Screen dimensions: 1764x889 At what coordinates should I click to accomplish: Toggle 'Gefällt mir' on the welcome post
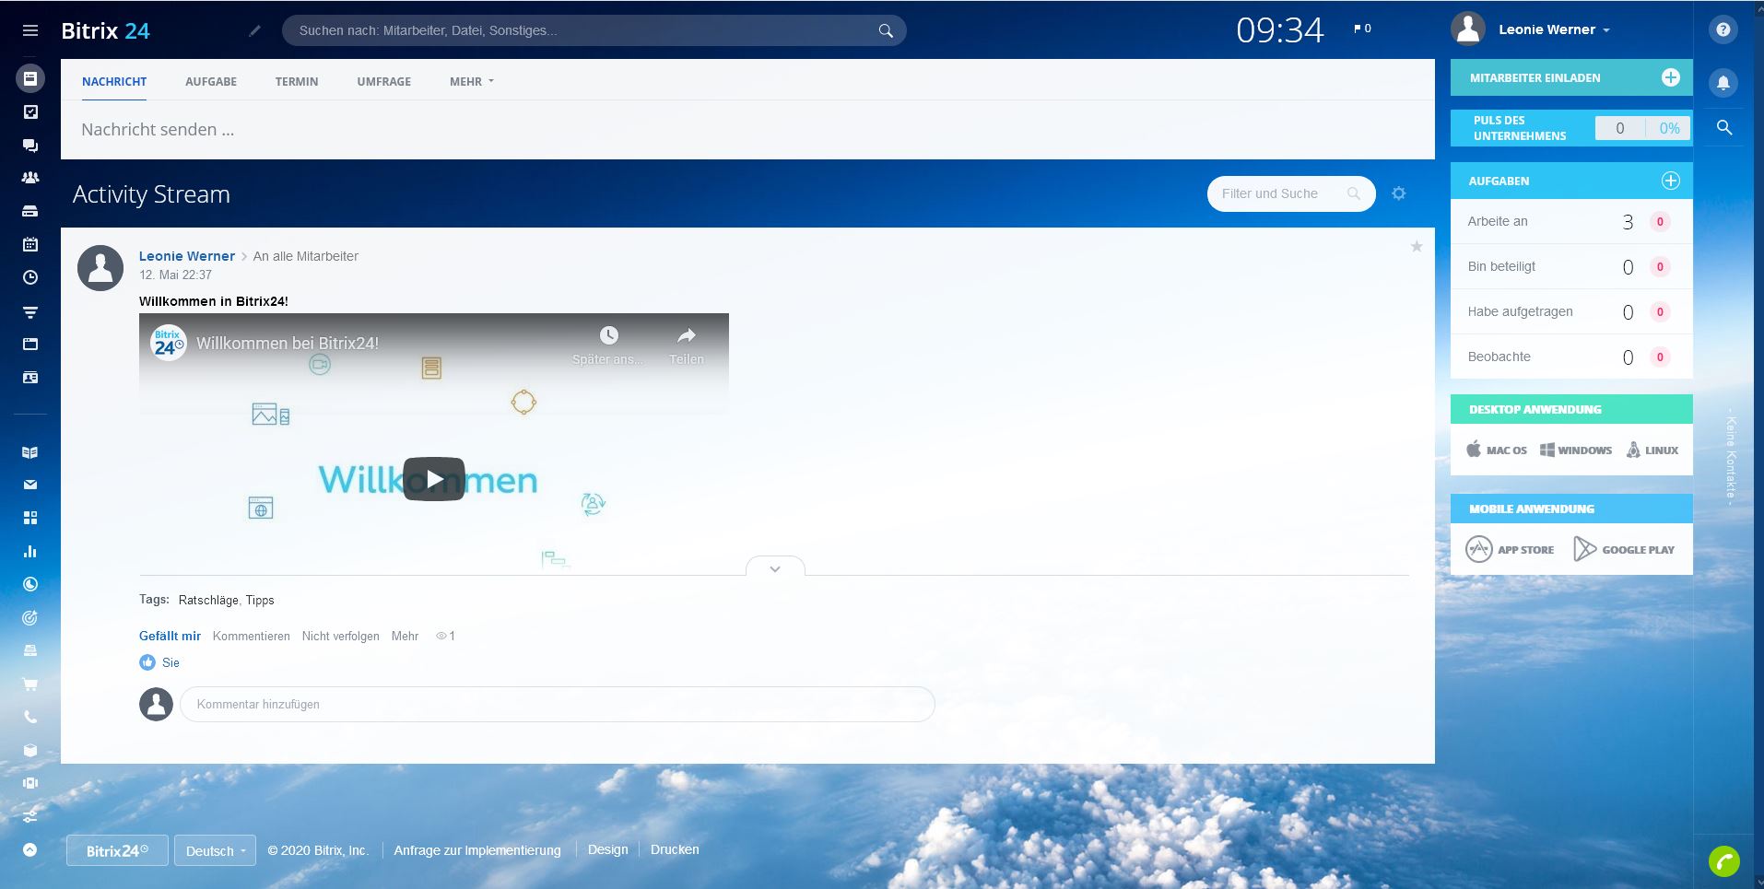coord(170,636)
